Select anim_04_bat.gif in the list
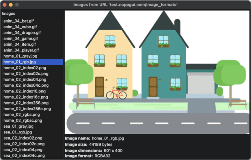 coord(20,21)
